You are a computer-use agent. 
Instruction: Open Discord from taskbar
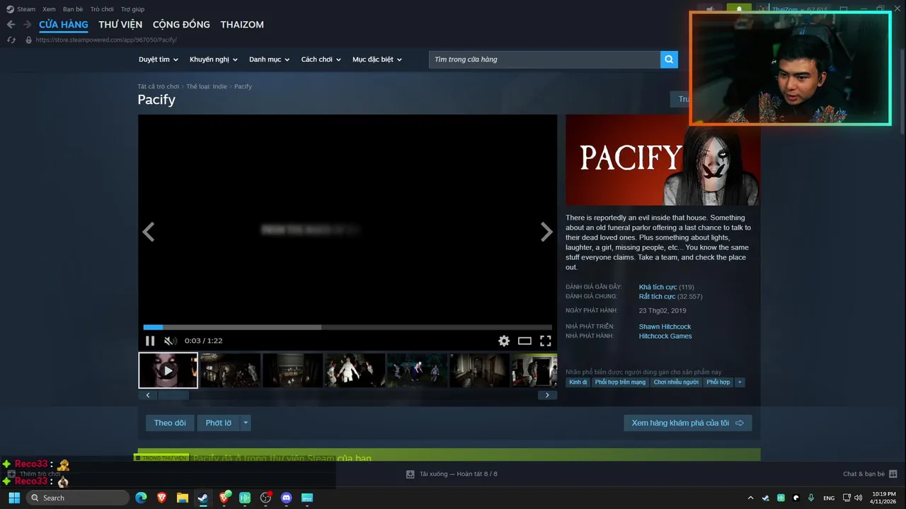pyautogui.click(x=286, y=498)
